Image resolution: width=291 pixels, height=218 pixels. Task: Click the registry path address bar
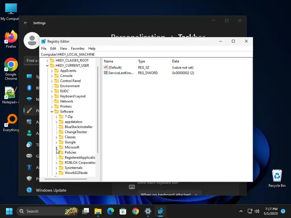point(146,54)
